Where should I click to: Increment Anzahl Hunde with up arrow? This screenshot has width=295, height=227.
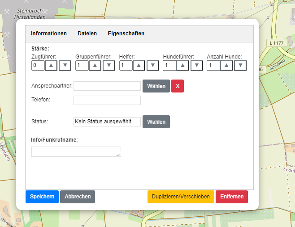(x=226, y=66)
